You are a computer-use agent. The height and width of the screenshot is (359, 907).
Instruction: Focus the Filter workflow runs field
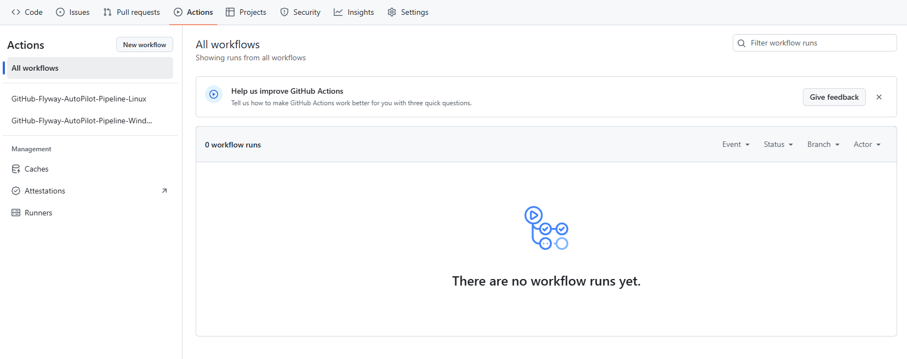click(x=819, y=43)
